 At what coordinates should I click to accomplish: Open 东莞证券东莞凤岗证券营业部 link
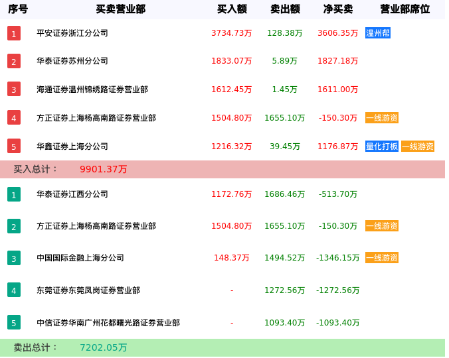point(88,290)
